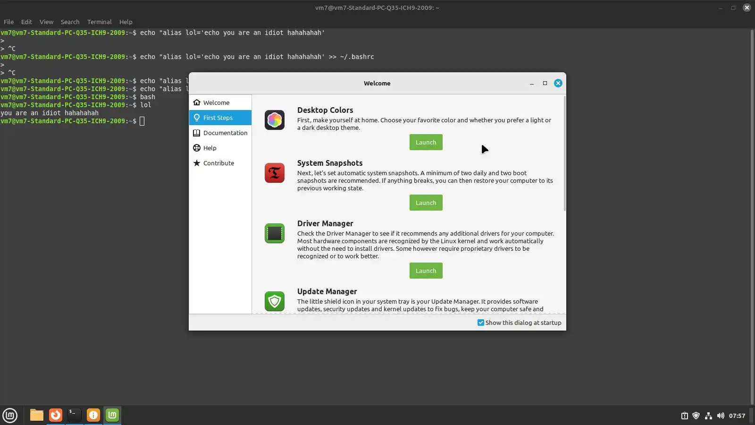Click the Welcome dialog vertical scrollbar

tap(564, 153)
